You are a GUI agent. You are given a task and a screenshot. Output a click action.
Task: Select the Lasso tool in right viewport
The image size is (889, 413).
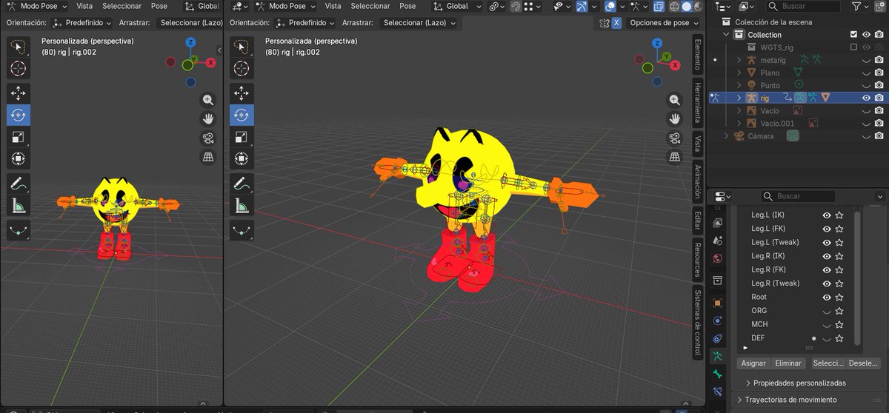click(x=241, y=47)
